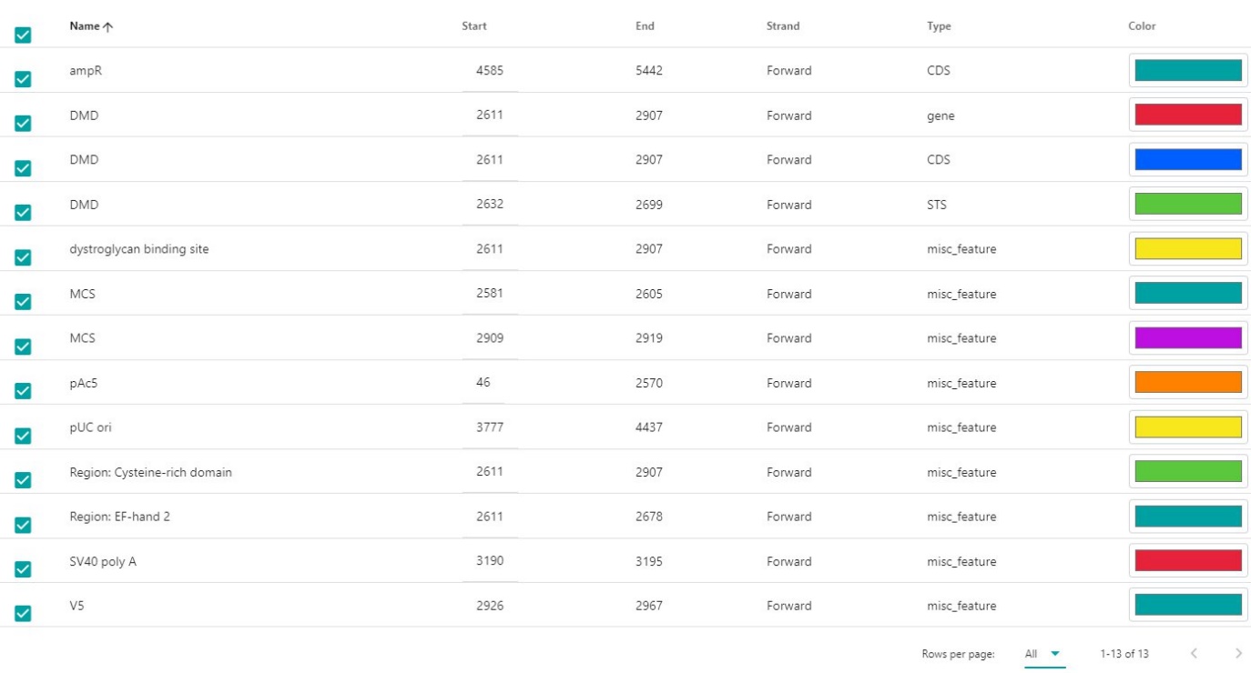Open the ampR teal color swatch
Screen dimensions: 1251x673
click(x=1187, y=71)
